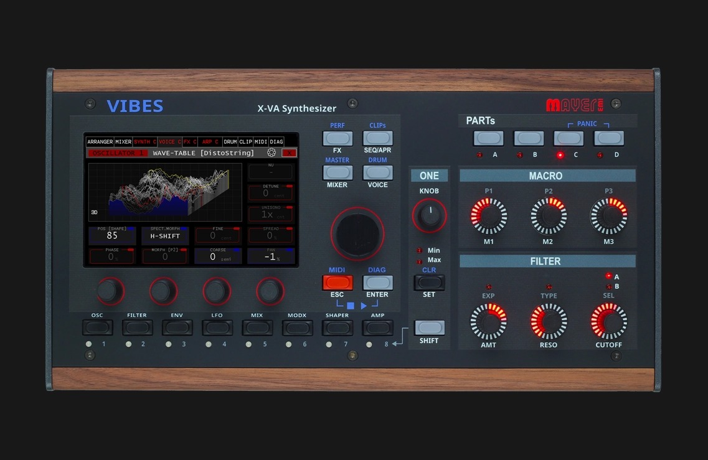
Task: Hit the red ESC / MIDI button
Action: tap(337, 283)
